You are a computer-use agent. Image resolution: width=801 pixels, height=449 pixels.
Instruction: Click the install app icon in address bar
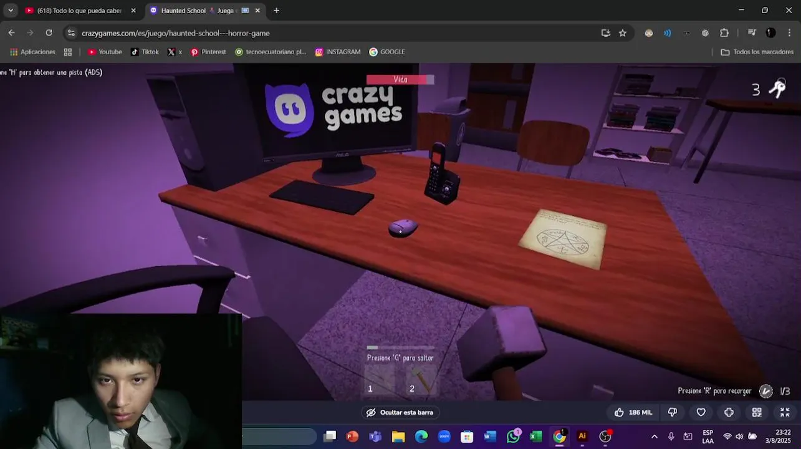coord(605,33)
